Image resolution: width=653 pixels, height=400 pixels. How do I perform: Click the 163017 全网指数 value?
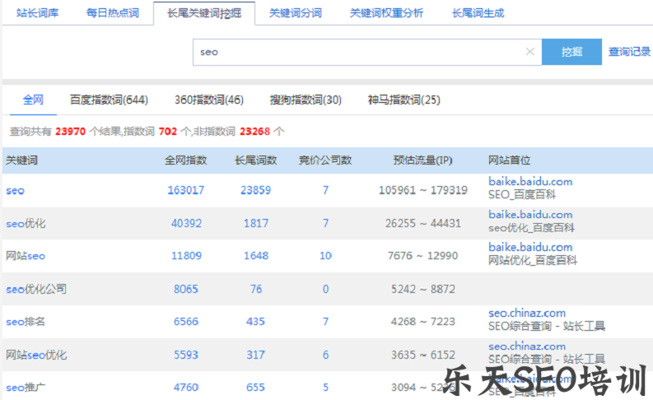[185, 190]
